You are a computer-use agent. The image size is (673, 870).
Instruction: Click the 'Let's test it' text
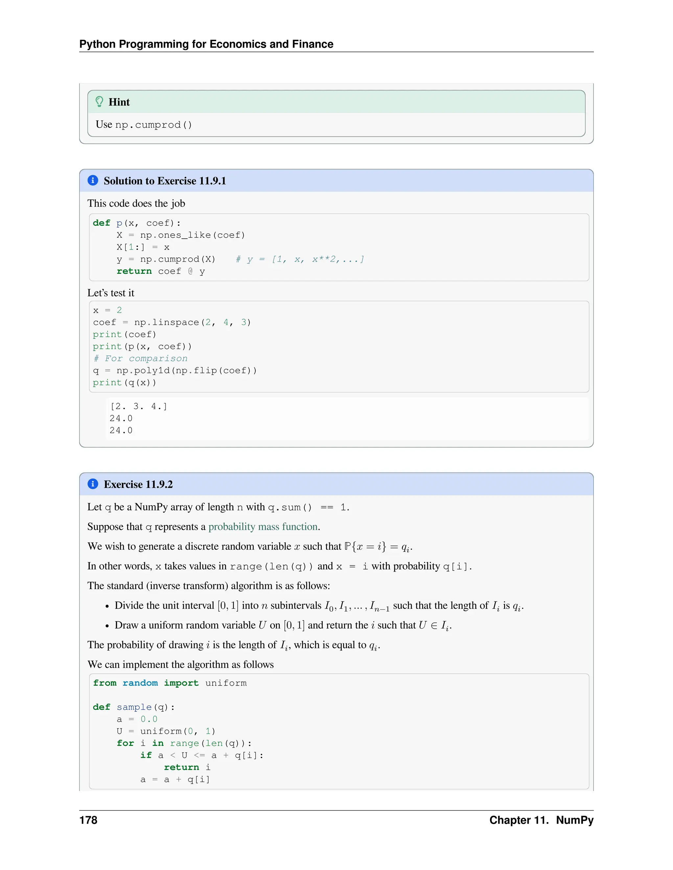click(x=111, y=293)
